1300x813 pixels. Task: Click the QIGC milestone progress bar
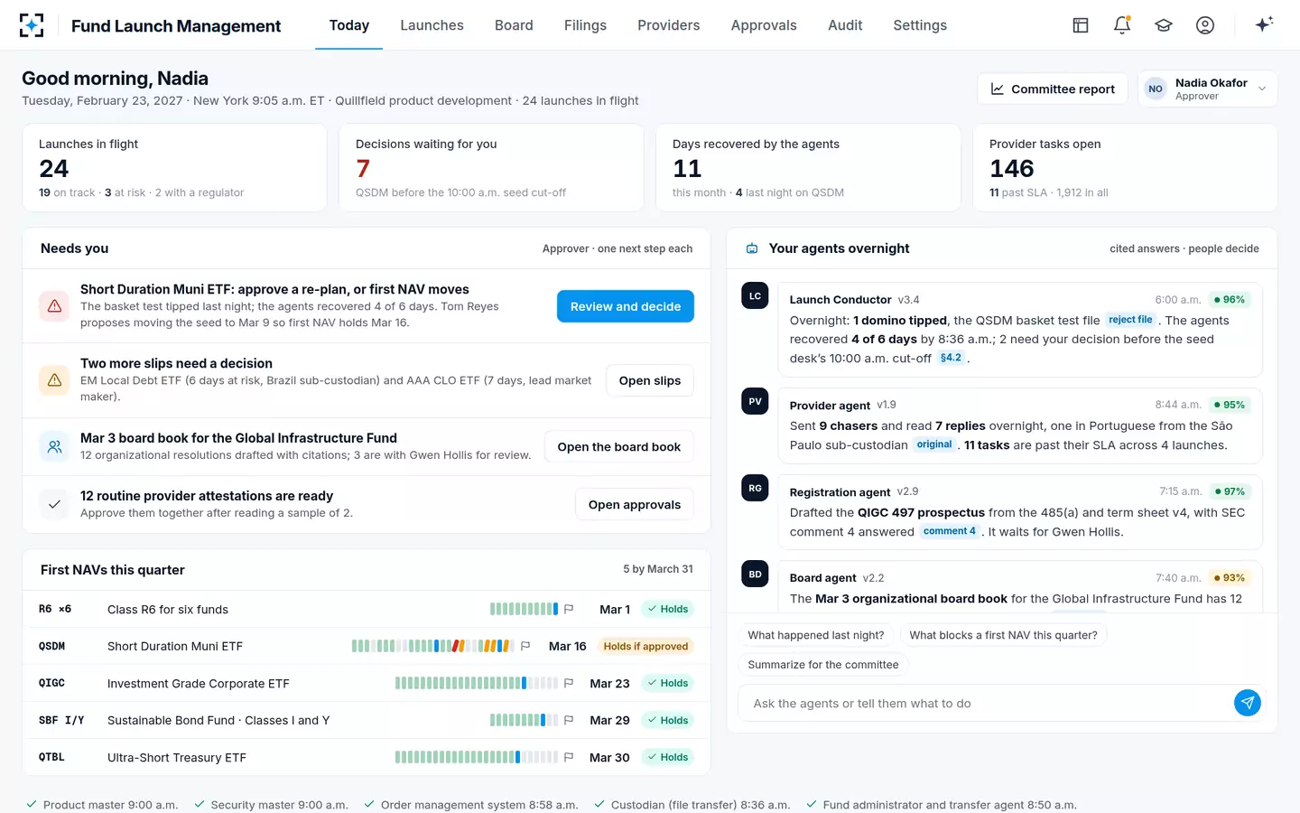click(x=477, y=683)
